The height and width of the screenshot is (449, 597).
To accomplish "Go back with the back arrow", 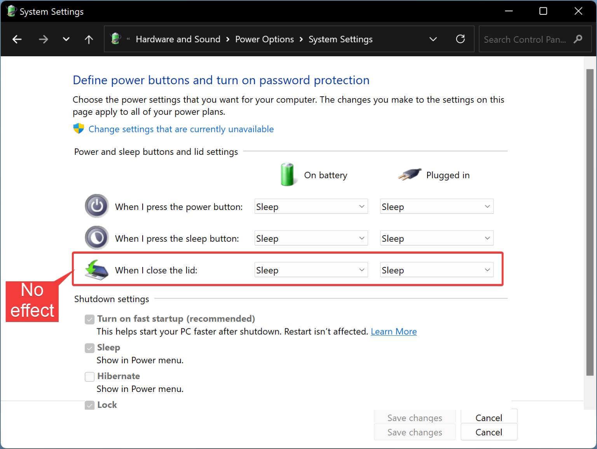I will [x=17, y=39].
